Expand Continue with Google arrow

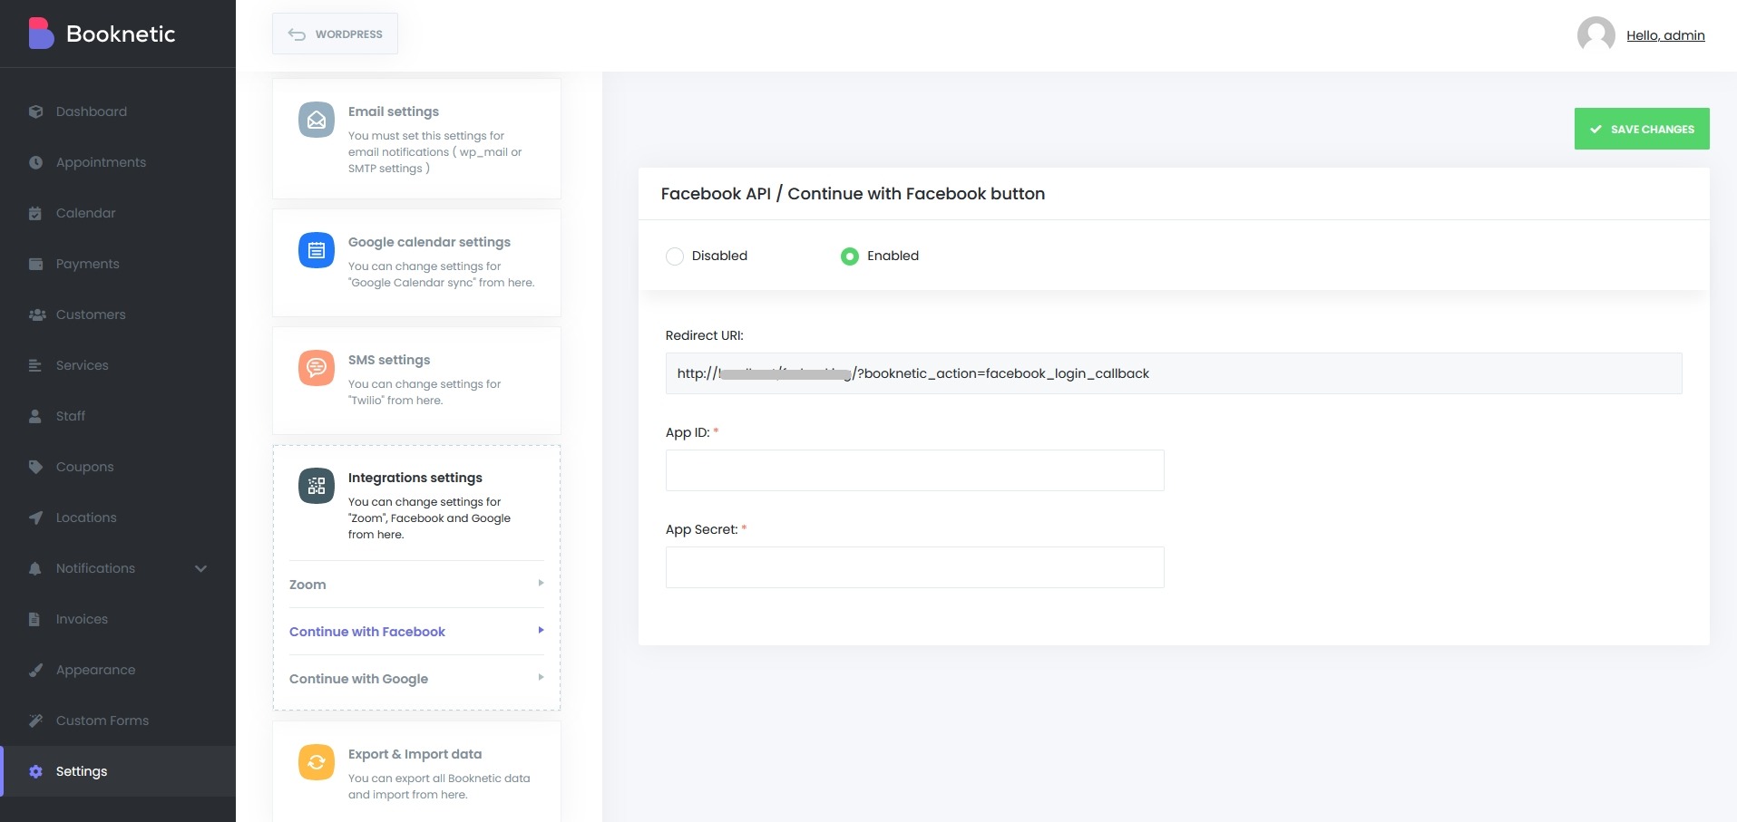click(x=541, y=678)
